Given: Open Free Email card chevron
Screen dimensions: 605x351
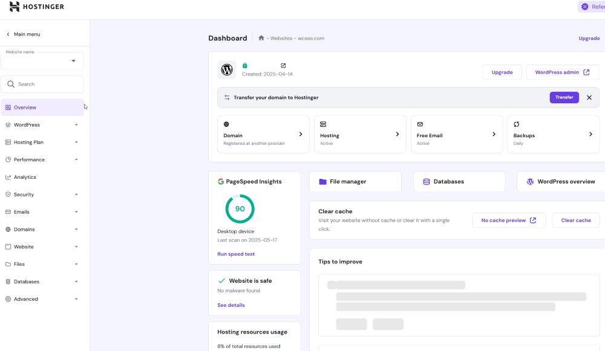Looking at the screenshot, I should 494,134.
